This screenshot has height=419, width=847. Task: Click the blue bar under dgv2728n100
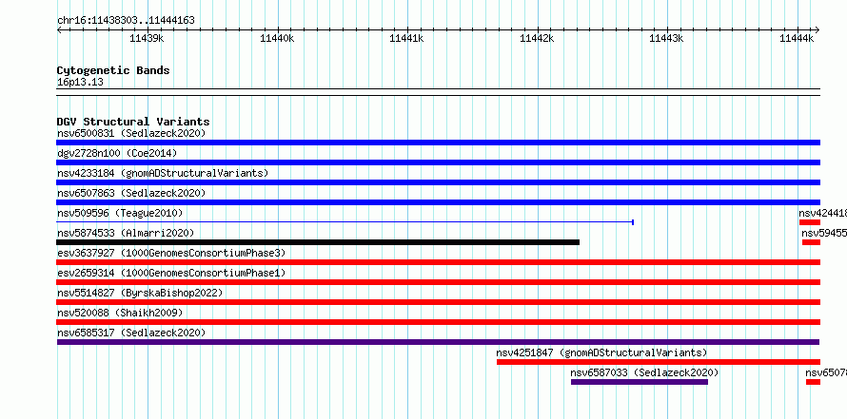click(438, 162)
